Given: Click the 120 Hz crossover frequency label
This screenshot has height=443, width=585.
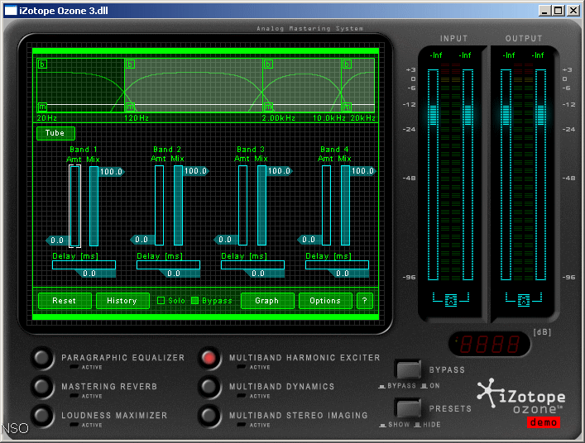Looking at the screenshot, I should [137, 118].
